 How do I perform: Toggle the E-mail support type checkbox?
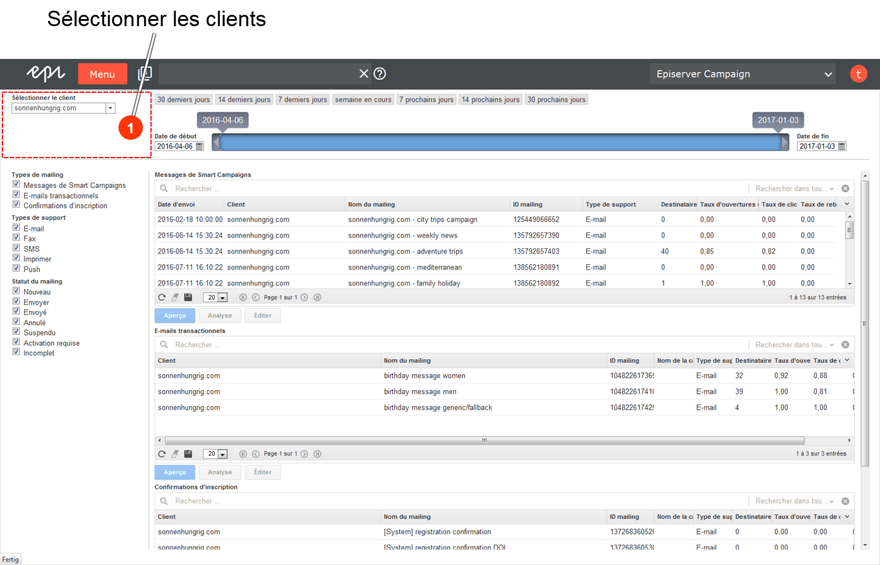(x=16, y=228)
